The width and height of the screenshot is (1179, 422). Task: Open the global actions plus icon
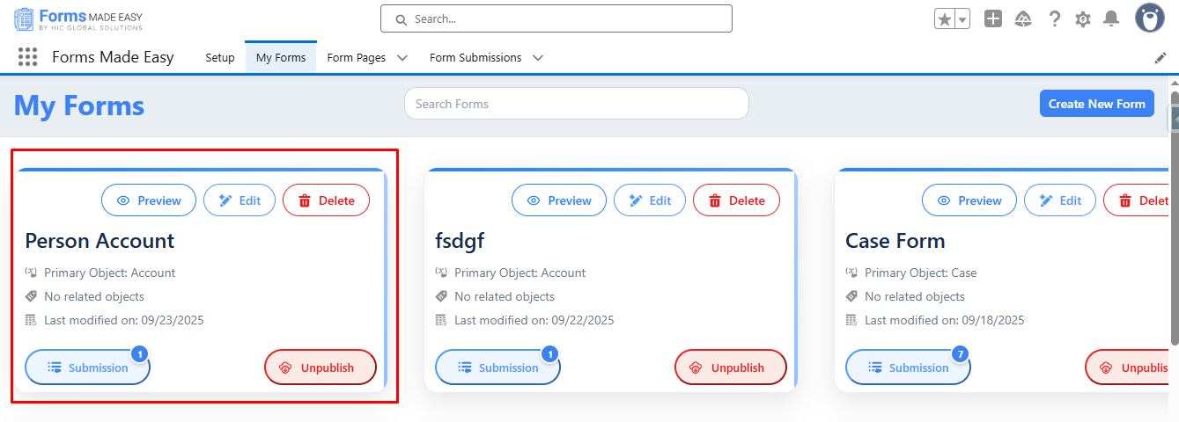point(993,18)
